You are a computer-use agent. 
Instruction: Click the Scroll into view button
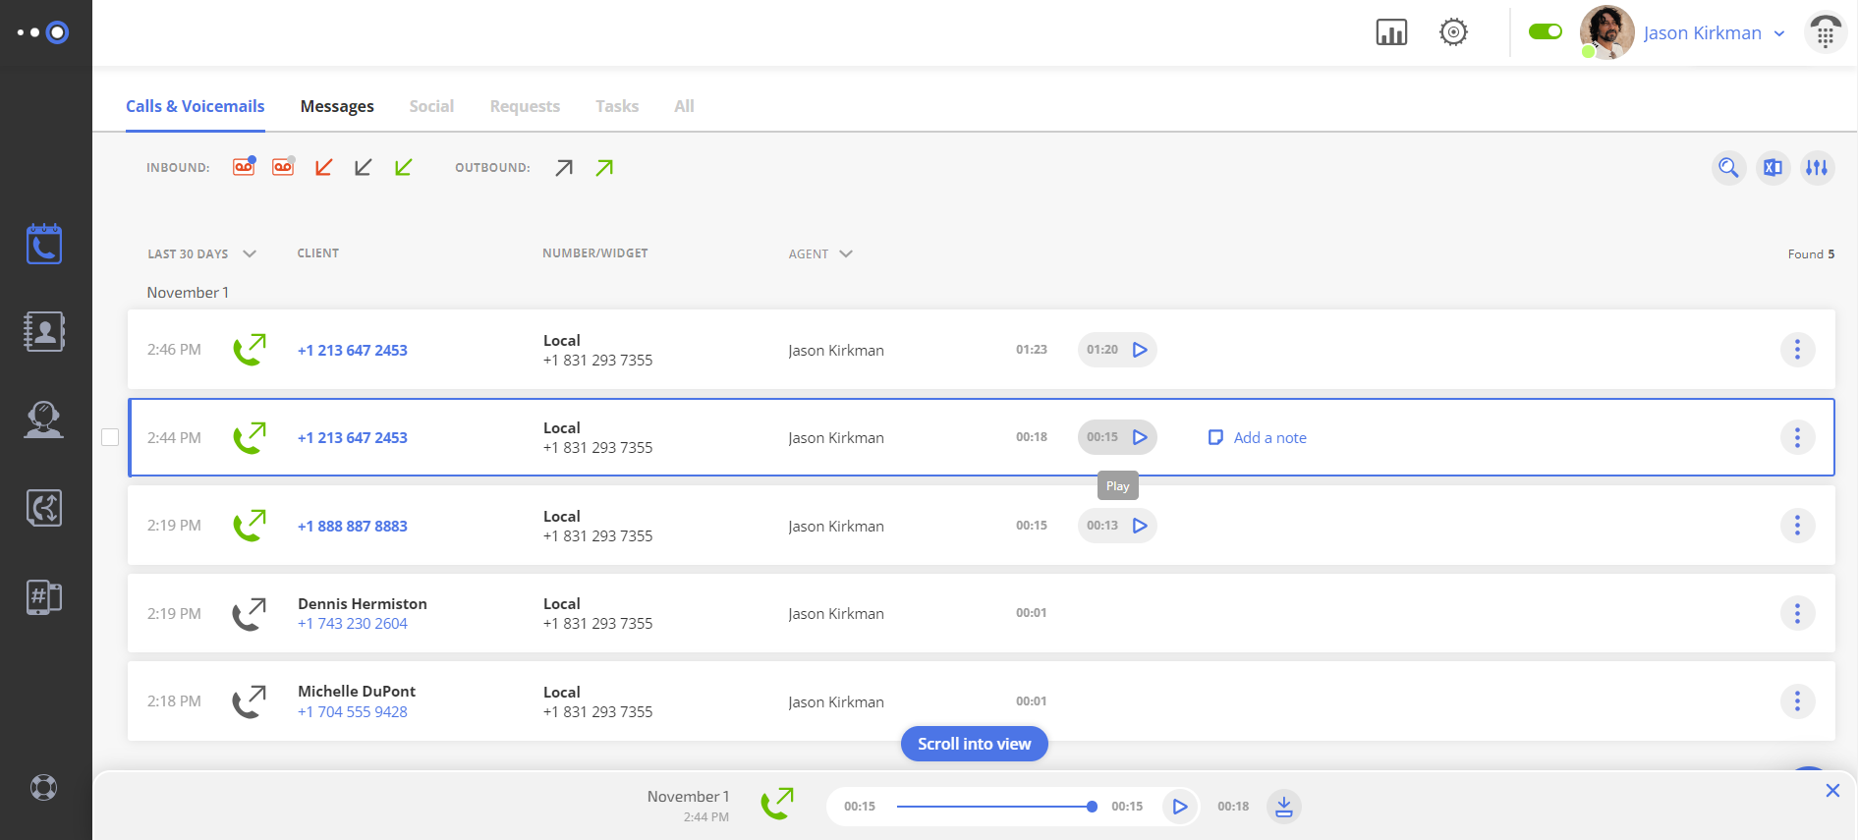tap(975, 744)
